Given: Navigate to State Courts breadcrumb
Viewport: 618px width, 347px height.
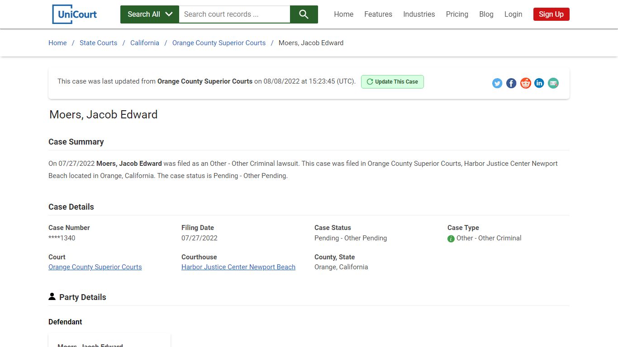Looking at the screenshot, I should tap(98, 43).
